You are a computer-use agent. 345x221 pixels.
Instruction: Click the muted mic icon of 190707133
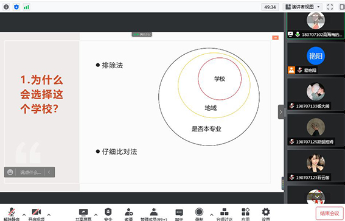click(291, 106)
